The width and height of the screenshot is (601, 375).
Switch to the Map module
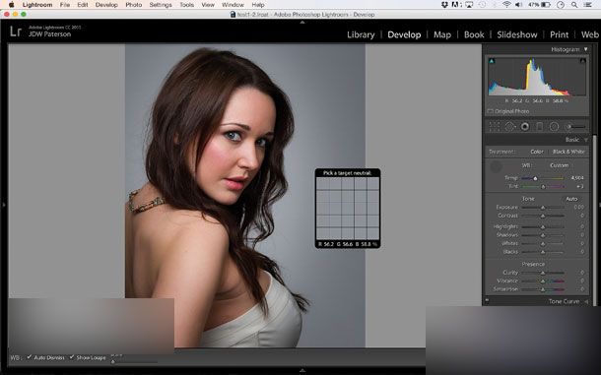[x=442, y=34]
